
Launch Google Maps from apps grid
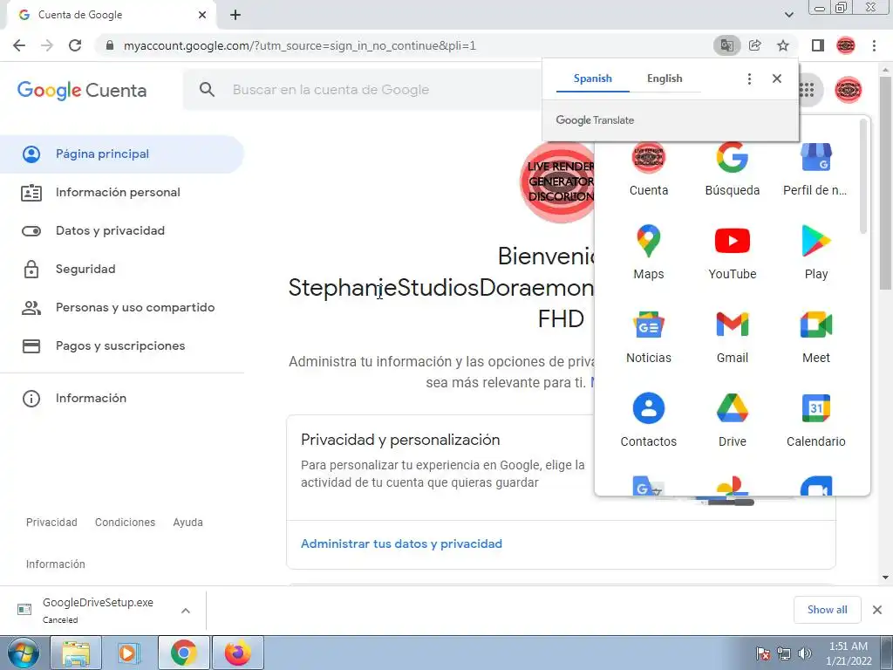coord(648,252)
